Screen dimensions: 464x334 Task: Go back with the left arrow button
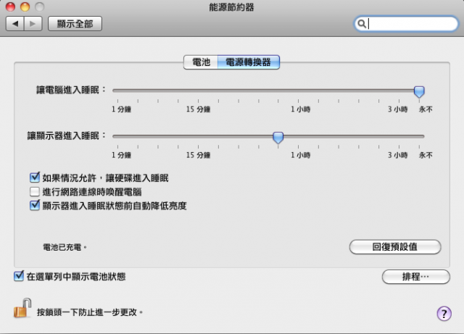pos(15,24)
